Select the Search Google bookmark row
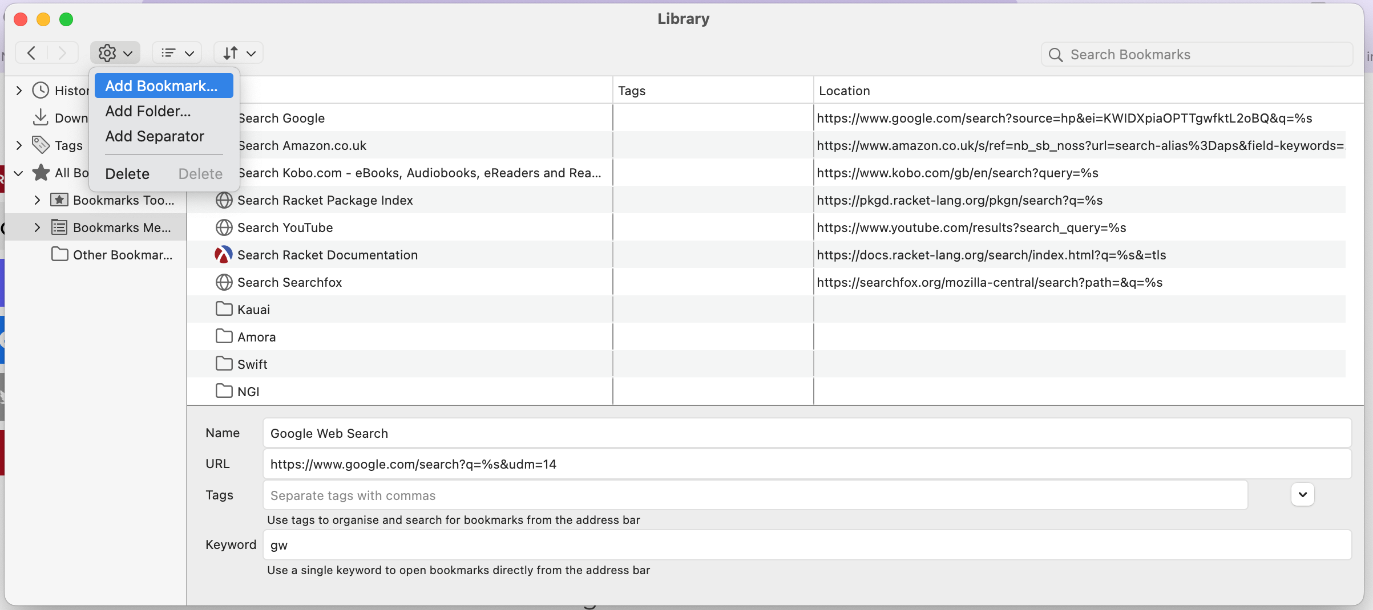 coord(766,118)
